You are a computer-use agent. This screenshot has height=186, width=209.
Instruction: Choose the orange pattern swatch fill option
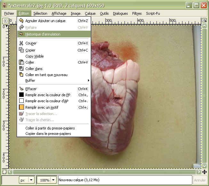pyautogui.click(x=21, y=107)
